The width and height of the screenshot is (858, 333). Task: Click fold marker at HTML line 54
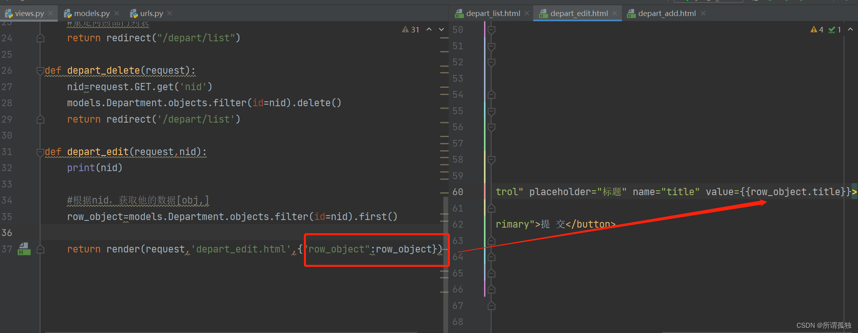[x=492, y=95]
